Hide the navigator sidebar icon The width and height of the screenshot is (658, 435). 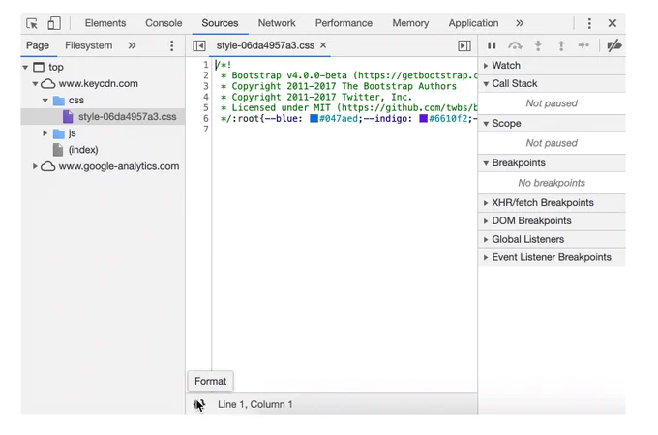pyautogui.click(x=199, y=45)
